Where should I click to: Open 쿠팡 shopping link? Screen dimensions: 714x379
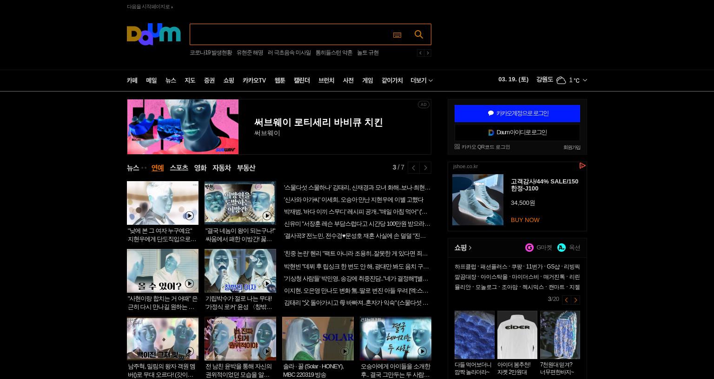point(516,267)
